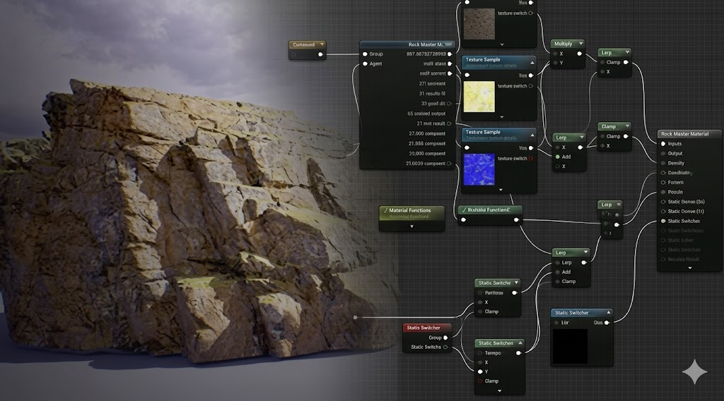
Task: Click the black Static Switcher preview thumbnail
Action: 569,346
